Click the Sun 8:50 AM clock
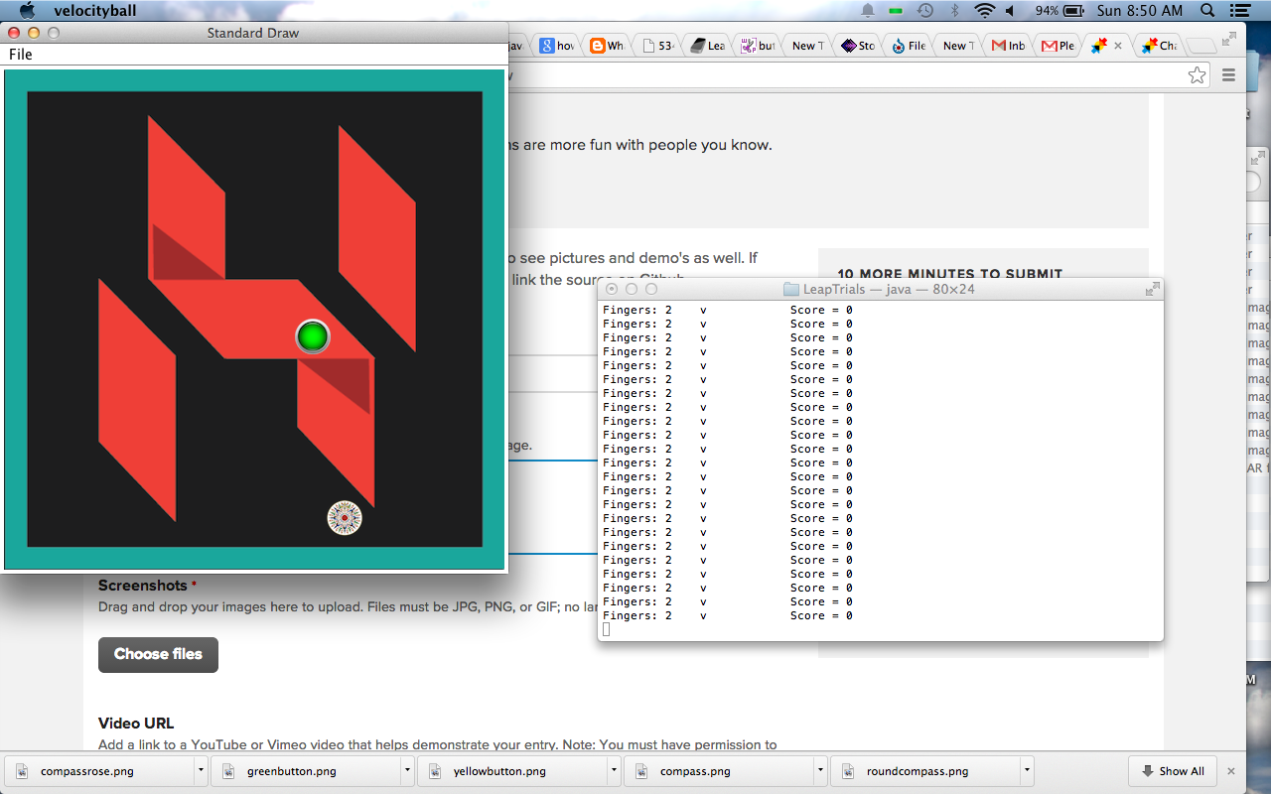Screen dimensions: 1271x794 click(1141, 11)
